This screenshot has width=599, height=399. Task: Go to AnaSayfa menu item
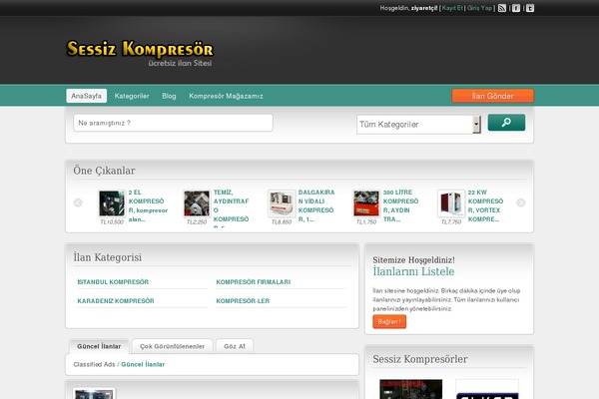click(x=86, y=96)
